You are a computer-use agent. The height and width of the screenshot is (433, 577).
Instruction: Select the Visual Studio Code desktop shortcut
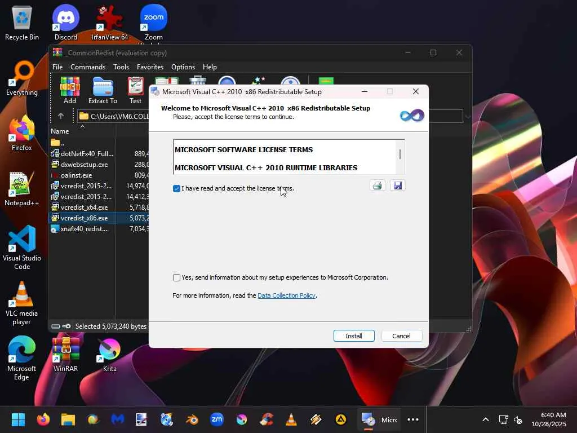[22, 248]
